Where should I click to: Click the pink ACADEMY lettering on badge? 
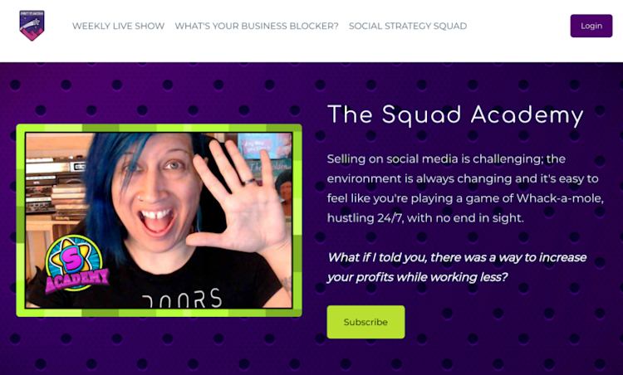coord(77,280)
